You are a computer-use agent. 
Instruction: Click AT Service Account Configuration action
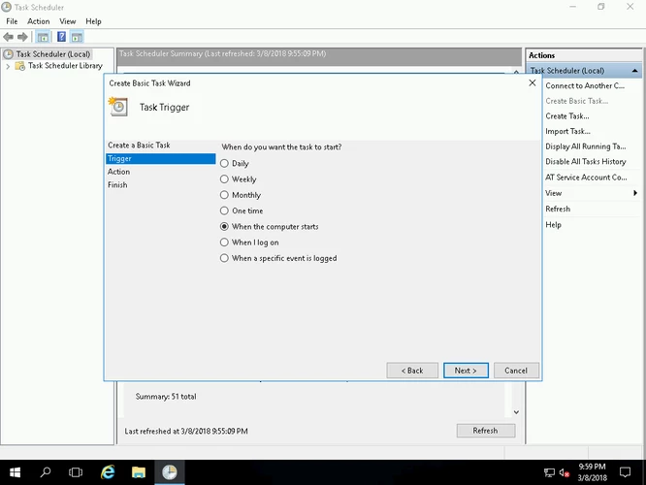[586, 178]
